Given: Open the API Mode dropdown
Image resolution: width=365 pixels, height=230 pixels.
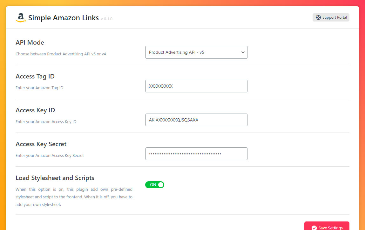Looking at the screenshot, I should point(196,52).
